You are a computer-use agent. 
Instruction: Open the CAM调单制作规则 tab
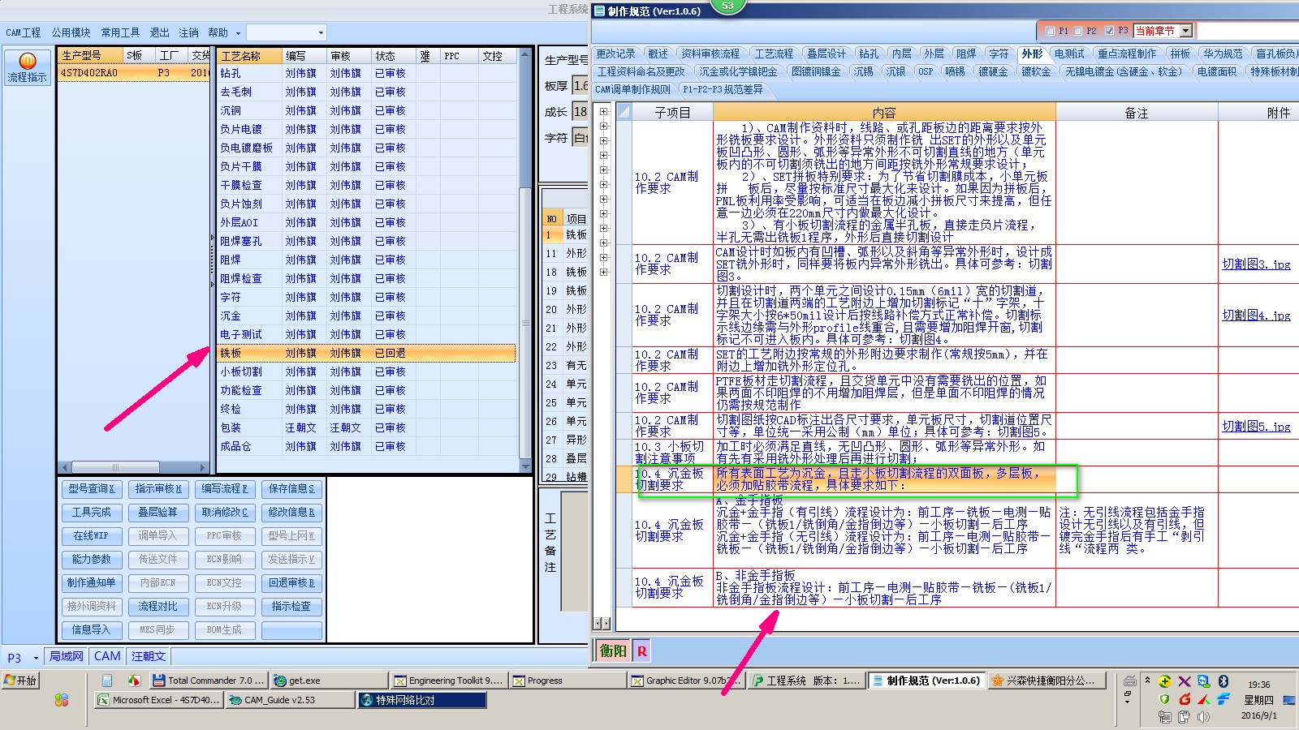tap(633, 89)
